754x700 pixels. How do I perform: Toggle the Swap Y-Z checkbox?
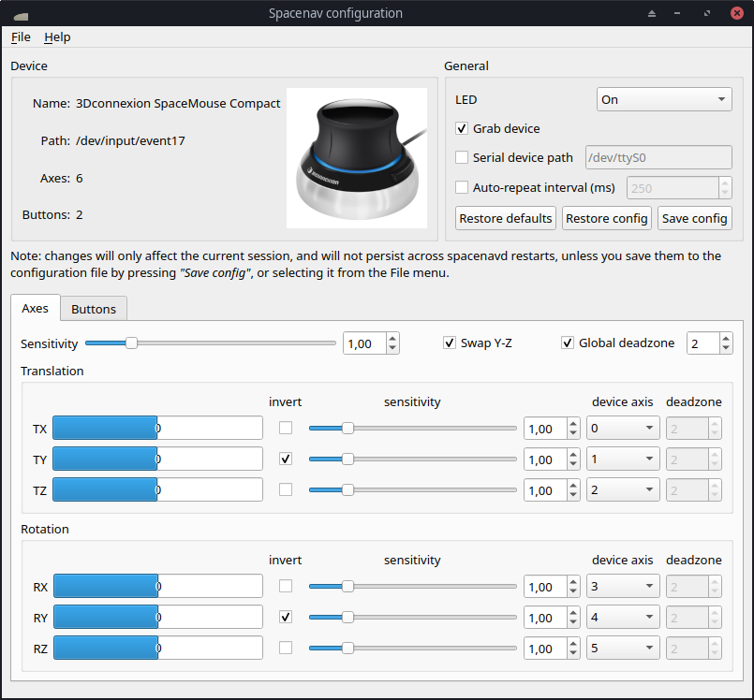450,343
